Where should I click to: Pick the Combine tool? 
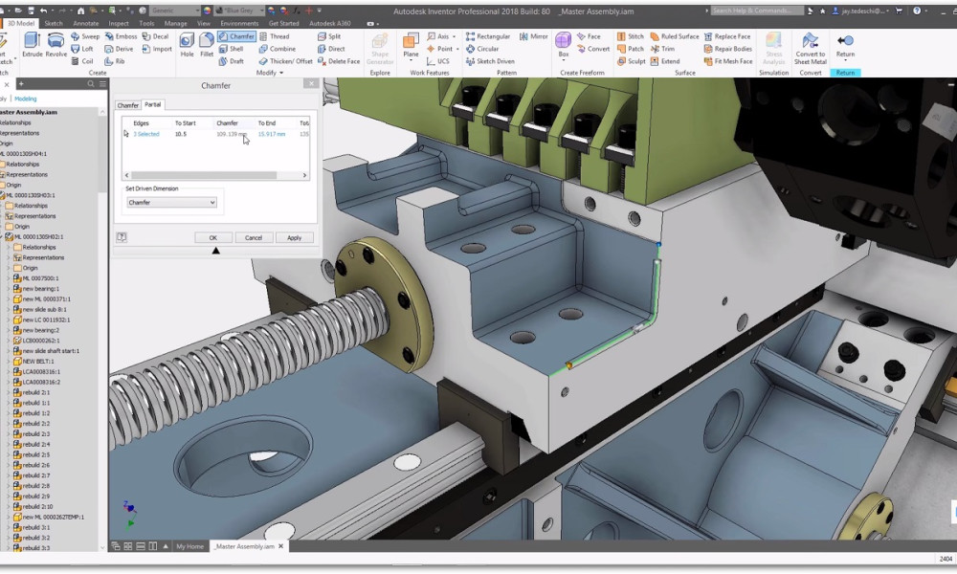click(x=278, y=49)
